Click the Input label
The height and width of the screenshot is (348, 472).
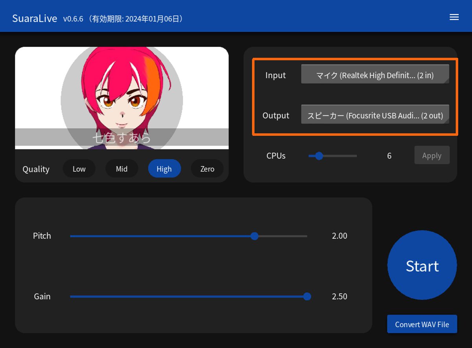tap(275, 75)
